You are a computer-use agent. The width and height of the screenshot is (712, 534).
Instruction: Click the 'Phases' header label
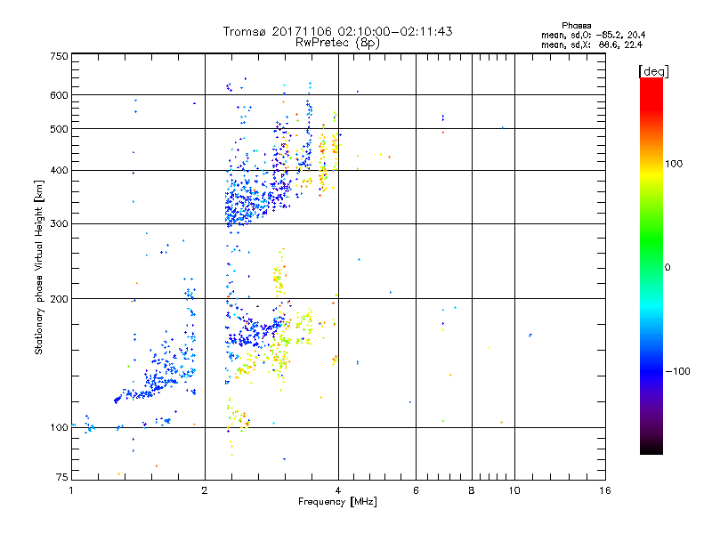(576, 26)
